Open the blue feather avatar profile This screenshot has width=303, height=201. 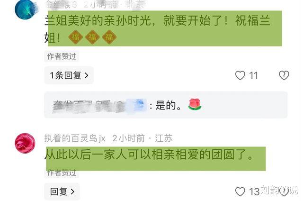(25, 9)
